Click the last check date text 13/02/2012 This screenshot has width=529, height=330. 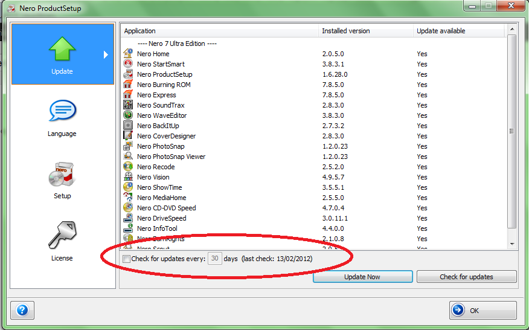(294, 259)
